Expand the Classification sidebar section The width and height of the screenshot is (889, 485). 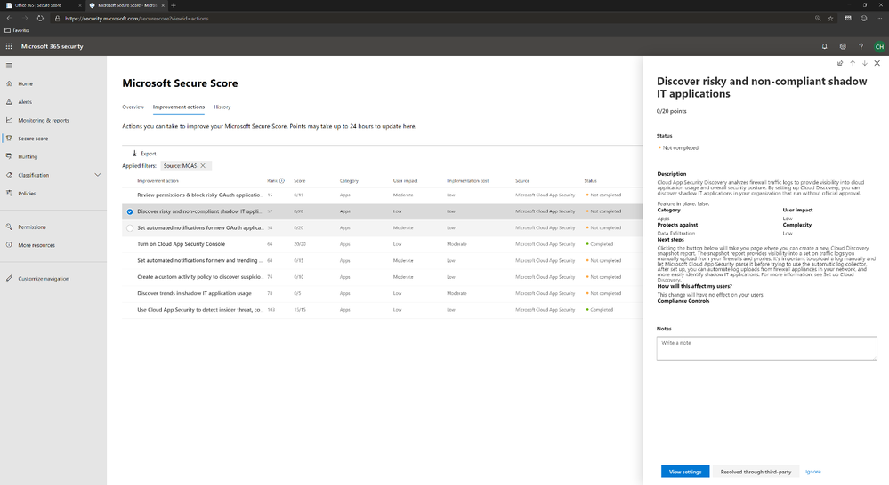point(98,175)
